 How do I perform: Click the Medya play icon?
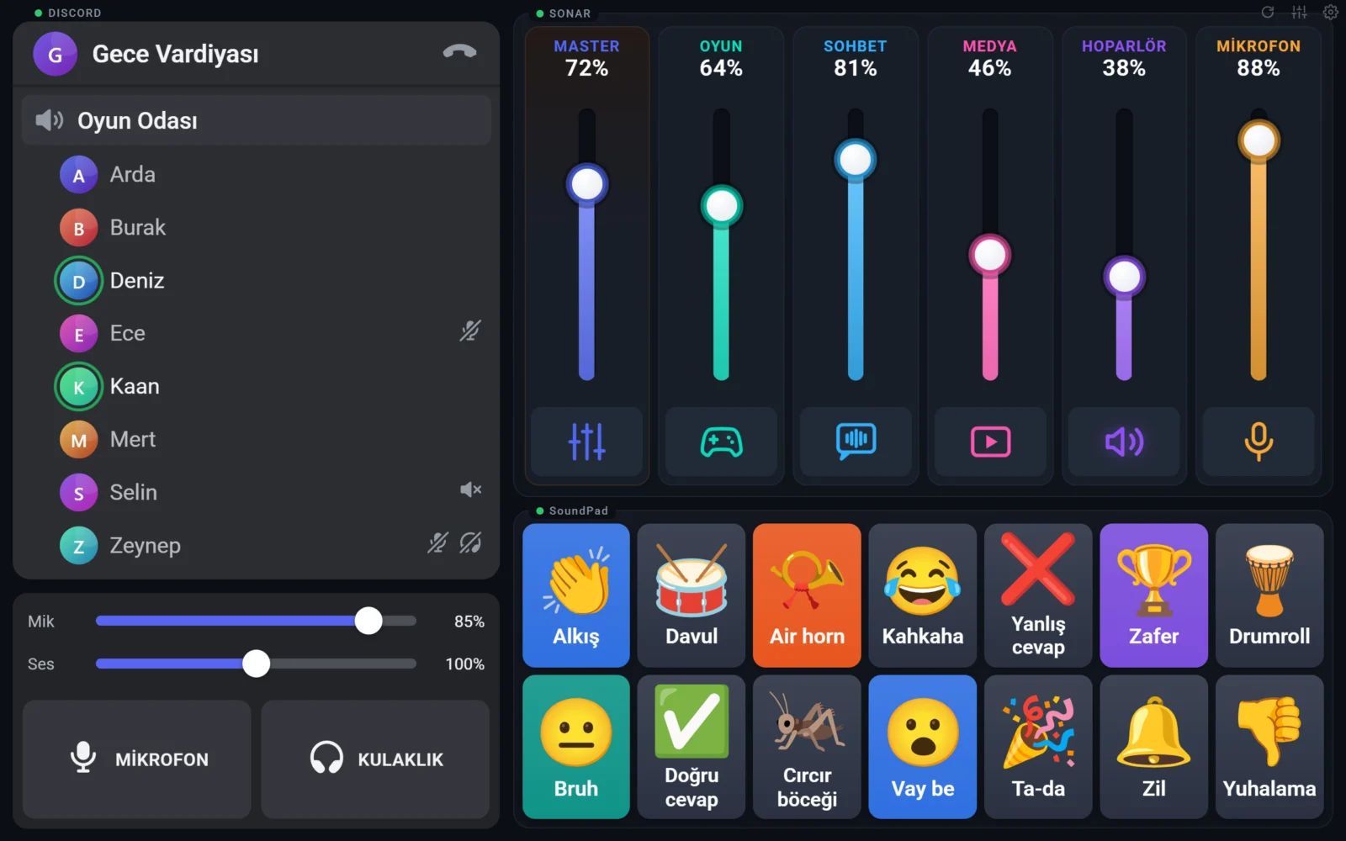tap(990, 442)
